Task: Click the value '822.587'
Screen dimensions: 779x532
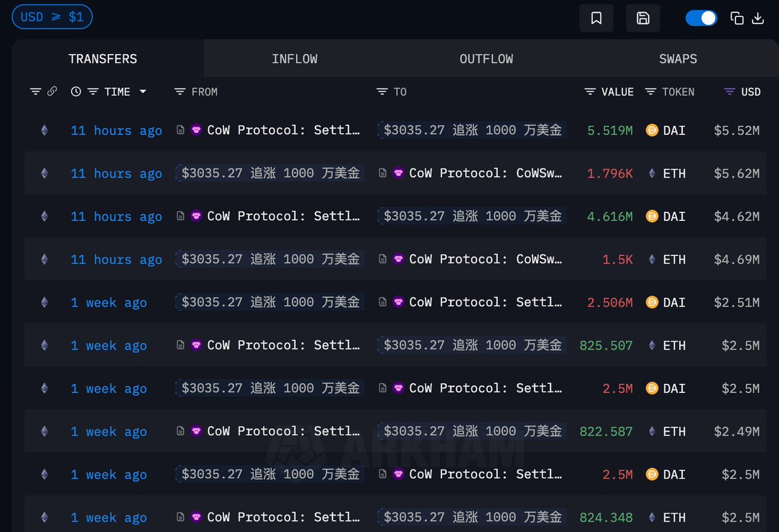Action: [x=606, y=431]
